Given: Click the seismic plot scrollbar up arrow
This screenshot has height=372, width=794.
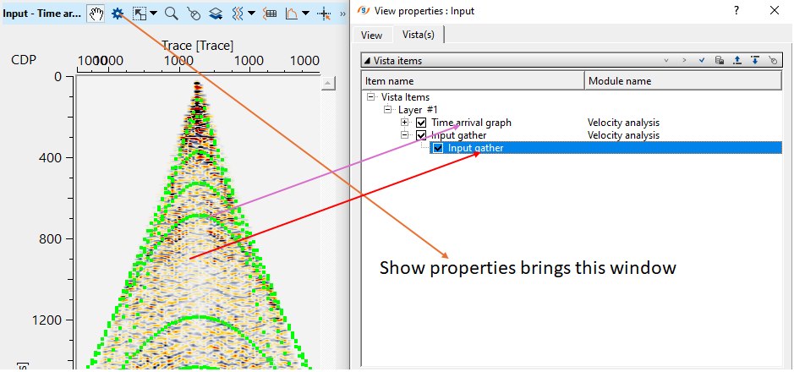Looking at the screenshot, I should click(x=325, y=83).
